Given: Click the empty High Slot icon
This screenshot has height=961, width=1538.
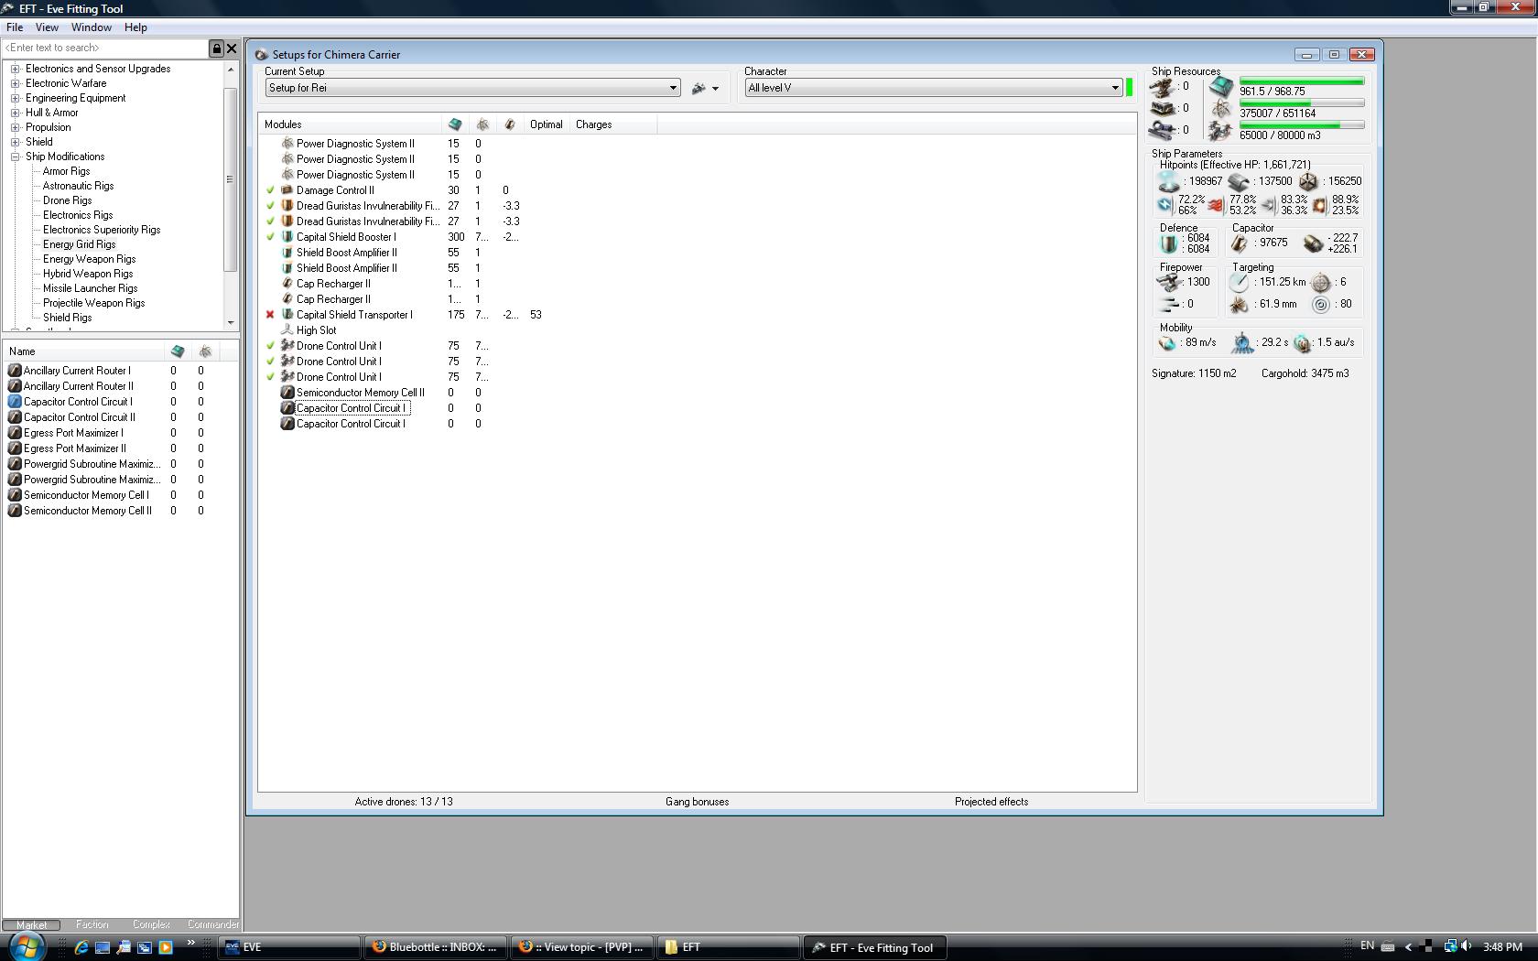Looking at the screenshot, I should (x=287, y=330).
